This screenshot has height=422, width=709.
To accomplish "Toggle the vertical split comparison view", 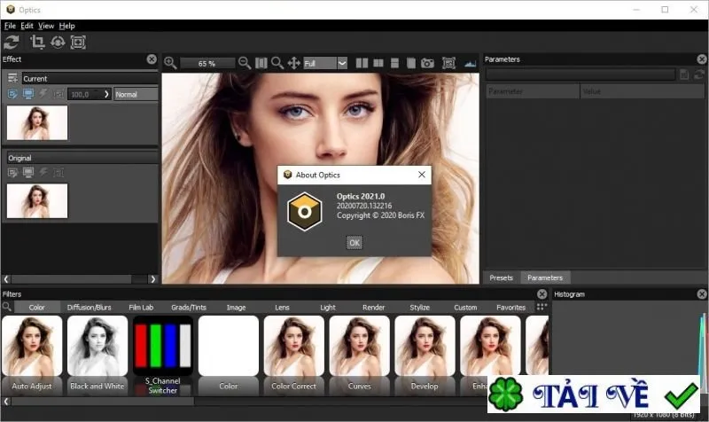I will click(378, 63).
